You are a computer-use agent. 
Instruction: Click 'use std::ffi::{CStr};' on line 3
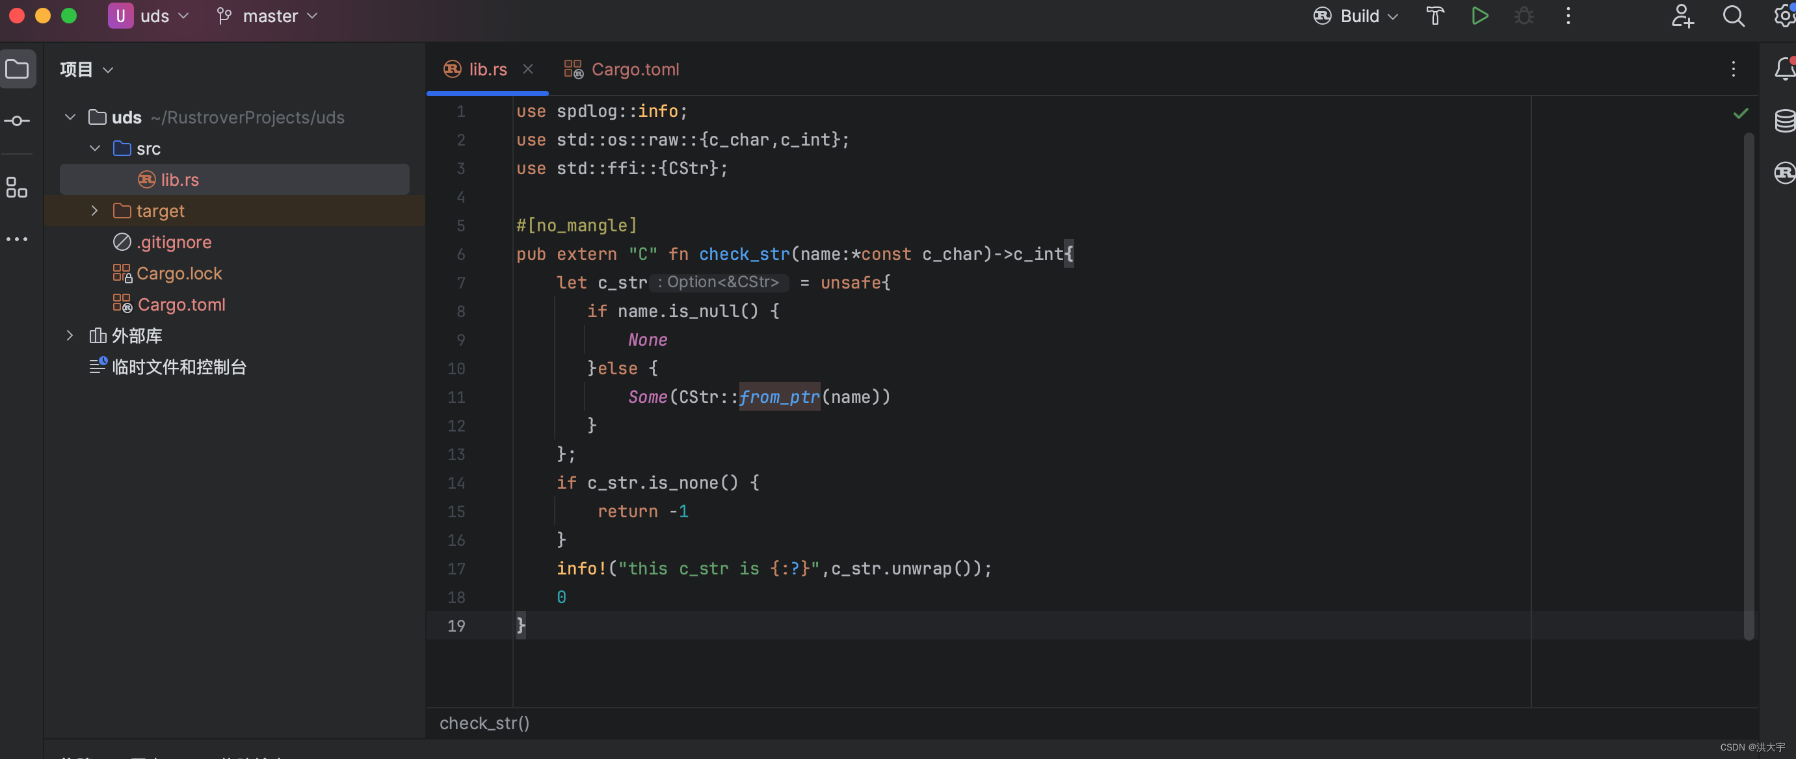(622, 168)
